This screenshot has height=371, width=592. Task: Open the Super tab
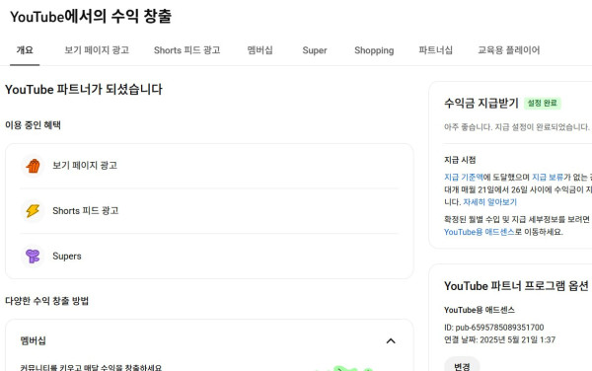click(315, 50)
